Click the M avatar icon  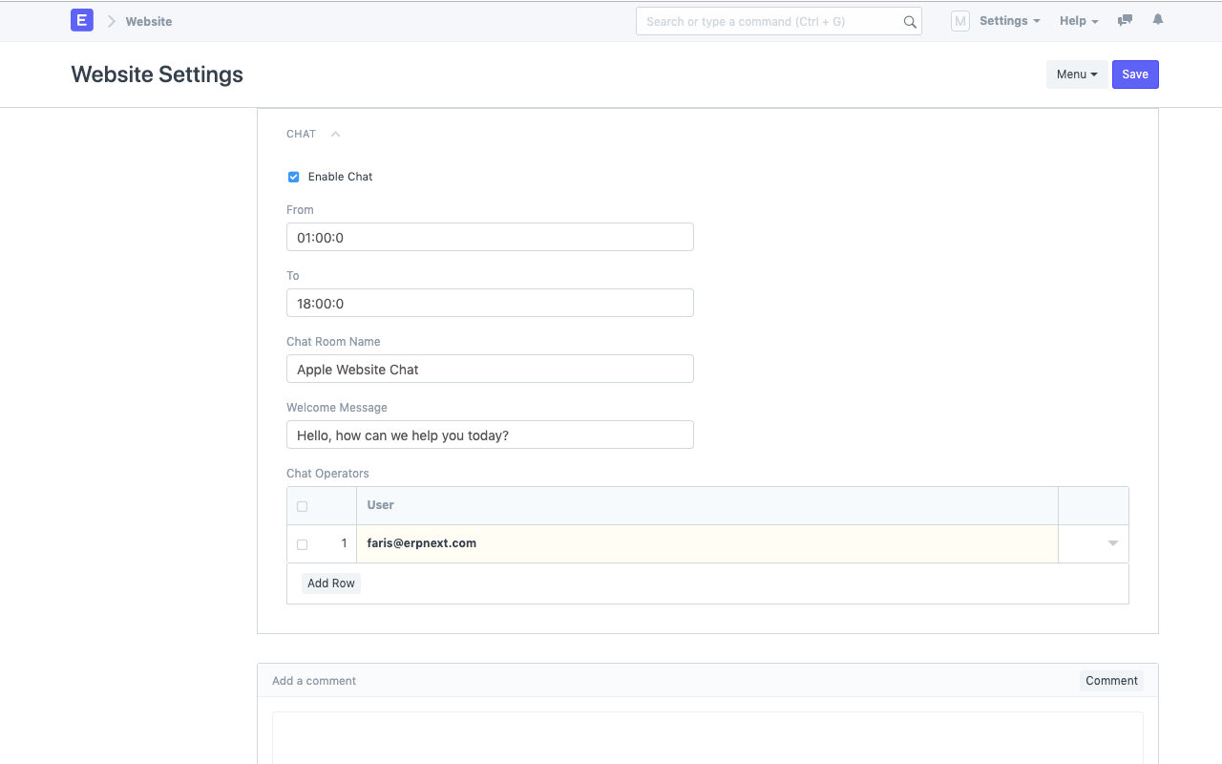(x=959, y=20)
